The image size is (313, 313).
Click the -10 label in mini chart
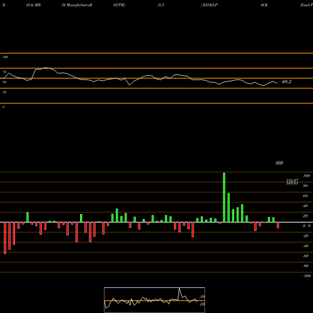click(202, 297)
